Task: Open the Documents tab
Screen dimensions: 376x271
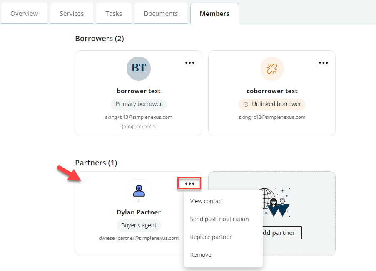Action: [x=161, y=14]
